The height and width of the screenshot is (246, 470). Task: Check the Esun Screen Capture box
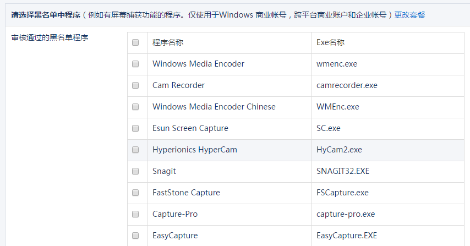(x=135, y=128)
